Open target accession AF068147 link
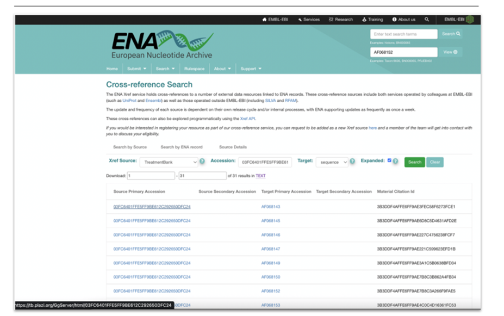 pyautogui.click(x=271, y=249)
